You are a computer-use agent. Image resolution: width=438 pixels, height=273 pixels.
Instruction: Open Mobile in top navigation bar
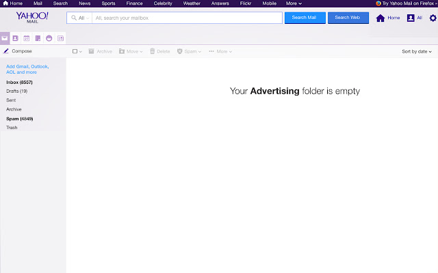click(269, 3)
